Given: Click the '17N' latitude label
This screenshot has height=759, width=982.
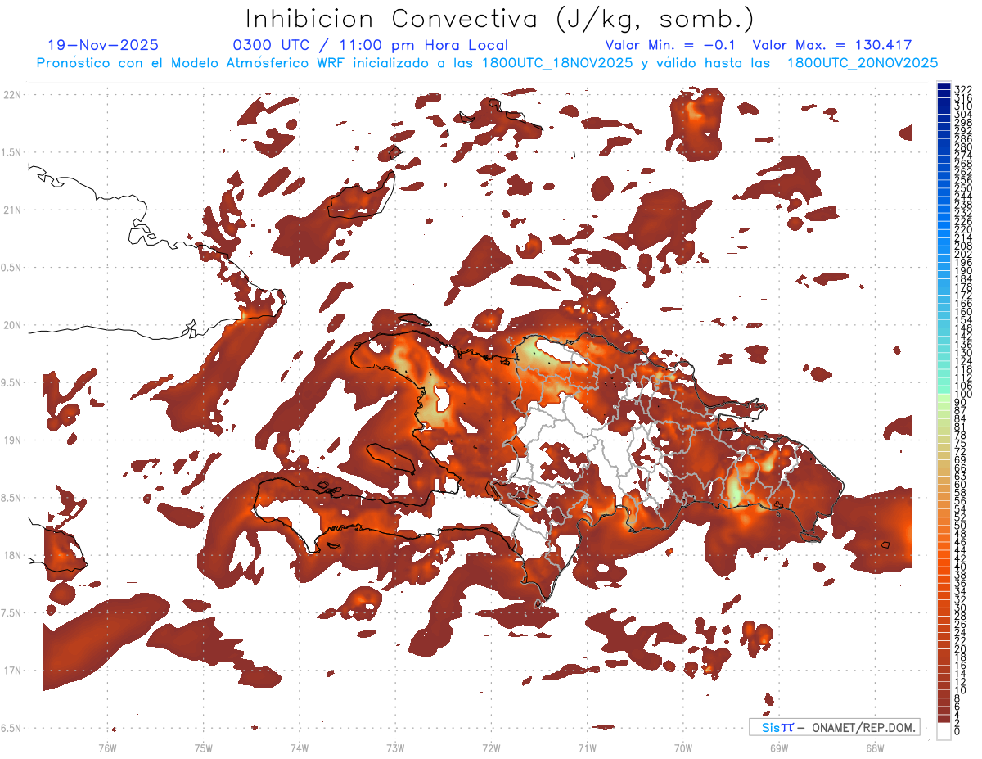Looking at the screenshot, I should [12, 671].
